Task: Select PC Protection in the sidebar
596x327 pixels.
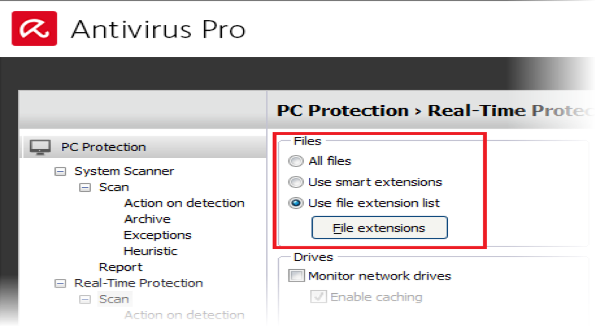Action: click(x=103, y=147)
